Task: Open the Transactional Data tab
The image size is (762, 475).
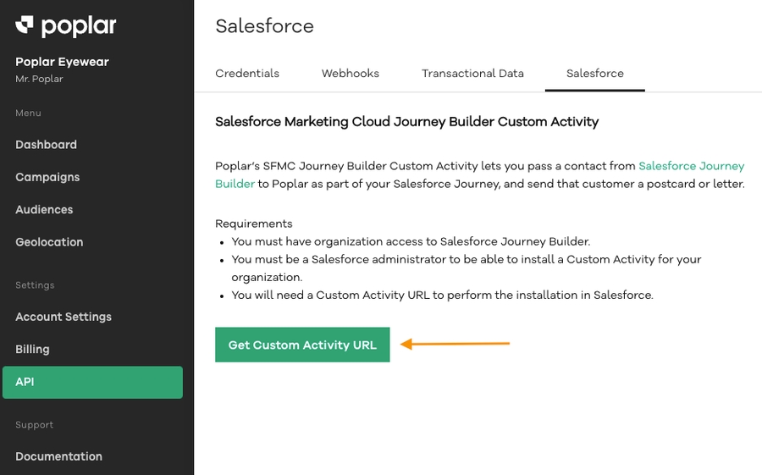Action: tap(472, 74)
